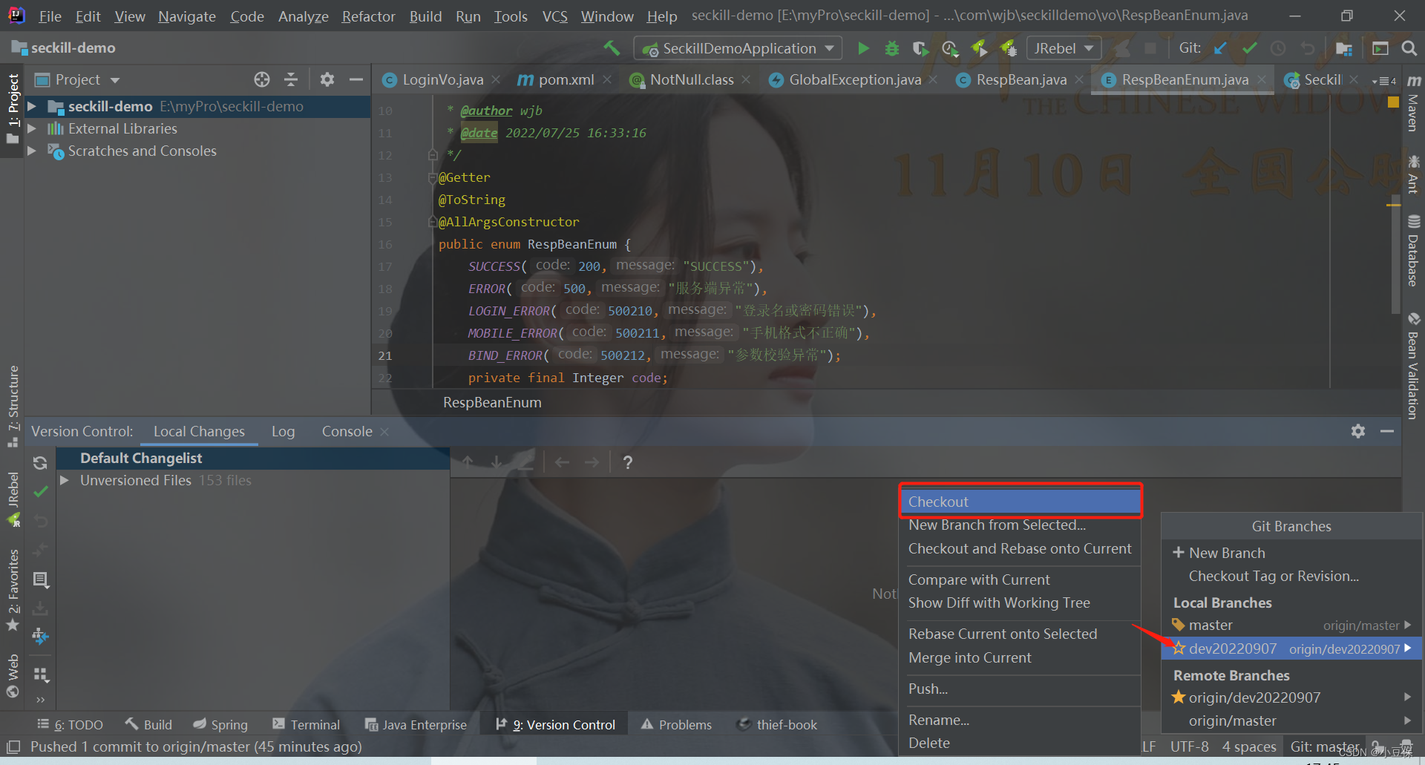Hide the Version Control panel

[x=1387, y=431]
